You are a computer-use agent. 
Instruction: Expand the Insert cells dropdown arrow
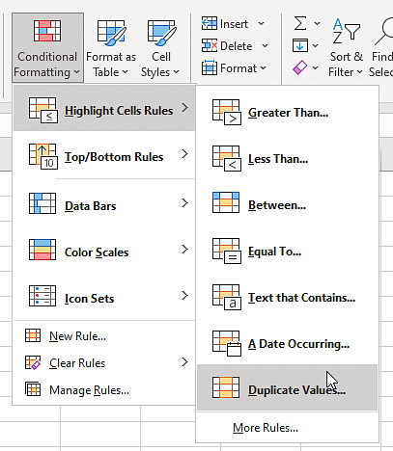(x=262, y=24)
